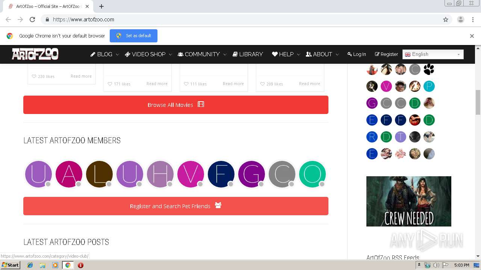
Task: Select the brown L member avatar
Action: coord(99,174)
